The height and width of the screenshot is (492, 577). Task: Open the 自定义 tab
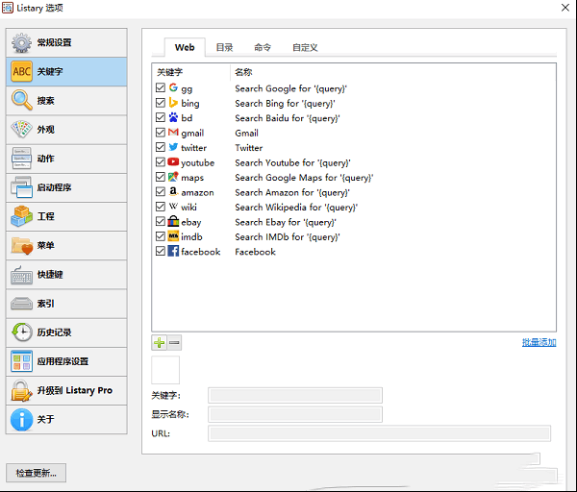point(305,47)
